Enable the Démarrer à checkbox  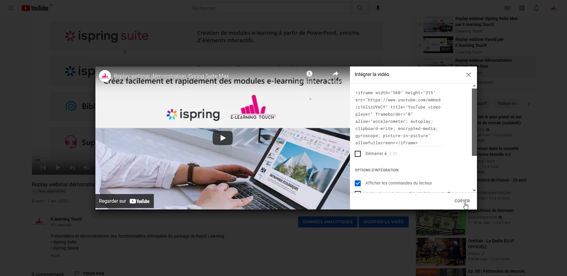358,154
